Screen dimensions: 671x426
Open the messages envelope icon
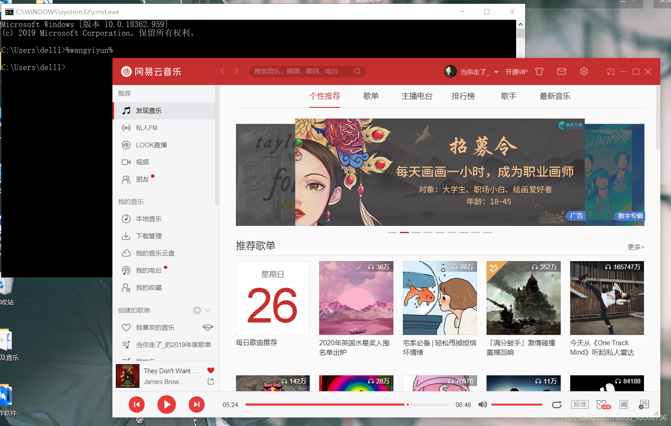tap(562, 72)
